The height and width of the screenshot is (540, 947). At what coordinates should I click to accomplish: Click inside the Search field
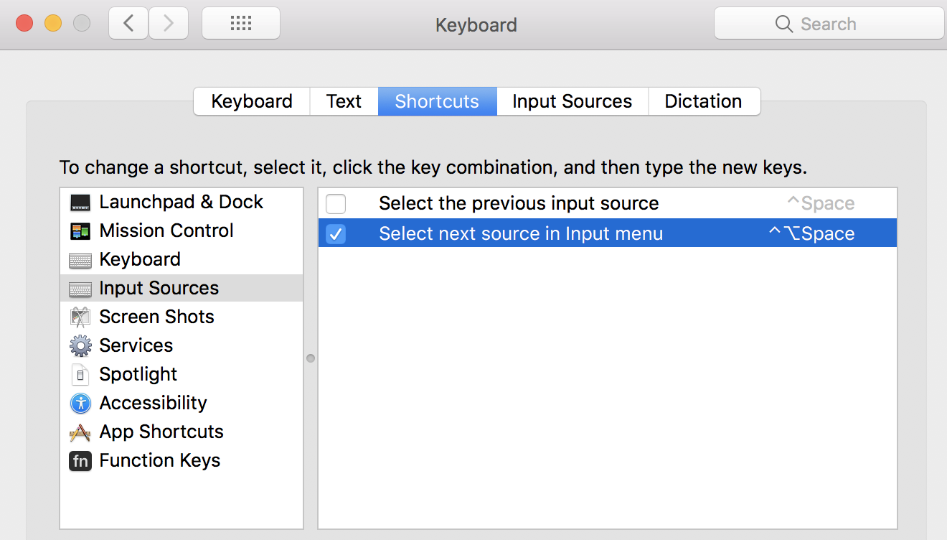click(829, 23)
